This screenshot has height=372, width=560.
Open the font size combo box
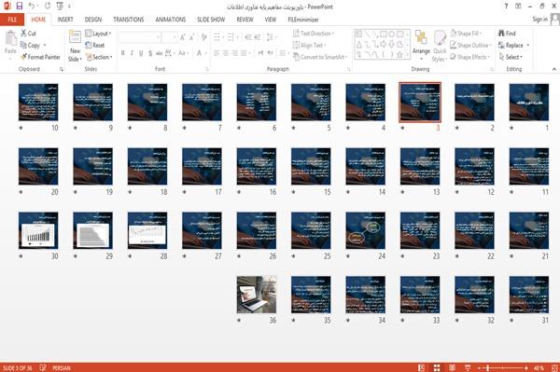[x=169, y=37]
